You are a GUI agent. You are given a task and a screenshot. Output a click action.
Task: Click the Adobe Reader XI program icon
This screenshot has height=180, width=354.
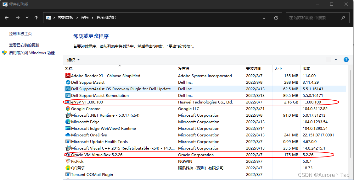point(68,76)
